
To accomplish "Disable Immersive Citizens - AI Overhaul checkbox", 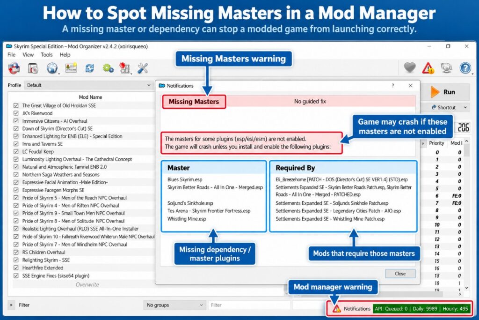I will point(16,121).
